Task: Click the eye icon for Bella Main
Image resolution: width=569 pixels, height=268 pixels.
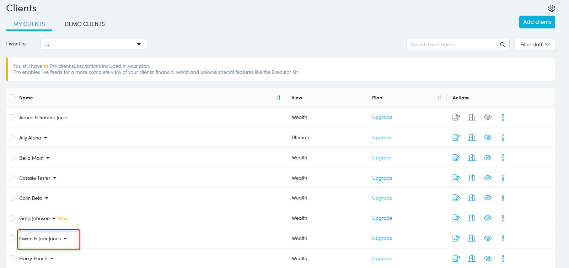Action: tap(488, 158)
